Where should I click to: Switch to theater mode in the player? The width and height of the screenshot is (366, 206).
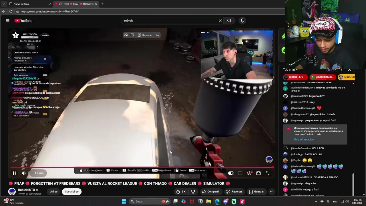coord(258,173)
